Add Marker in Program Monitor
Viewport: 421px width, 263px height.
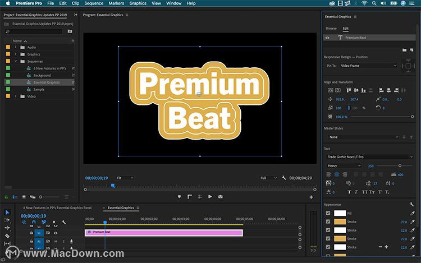[180, 197]
